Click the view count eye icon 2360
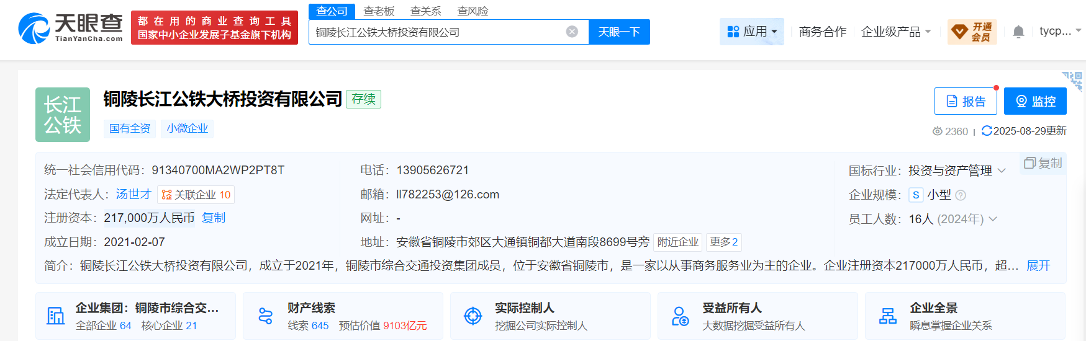This screenshot has height=341, width=1086. point(938,131)
